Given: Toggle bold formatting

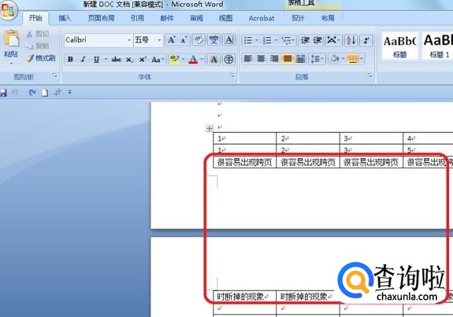Looking at the screenshot, I should click(70, 59).
